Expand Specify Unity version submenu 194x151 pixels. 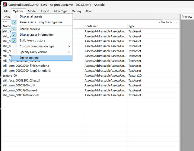[x=42, y=52]
